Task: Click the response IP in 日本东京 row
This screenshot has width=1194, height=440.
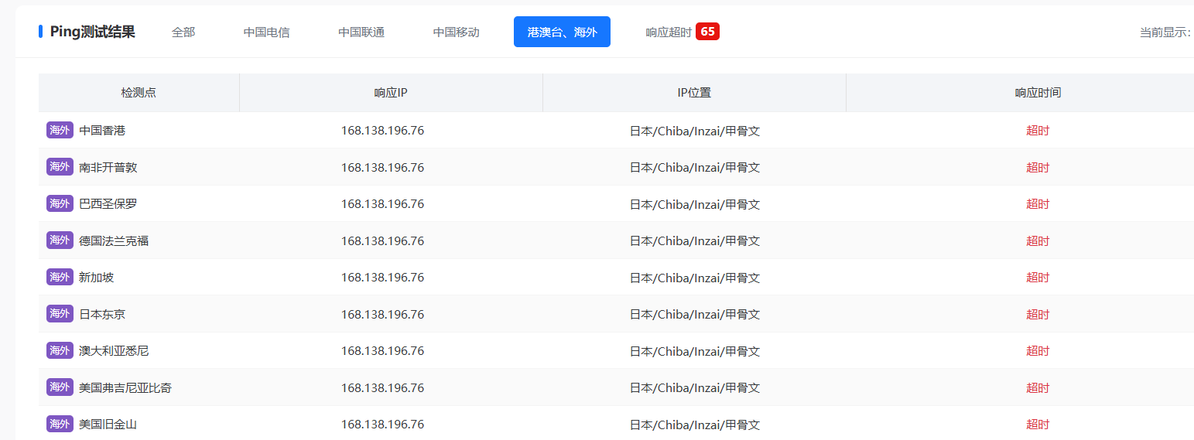Action: 382,314
